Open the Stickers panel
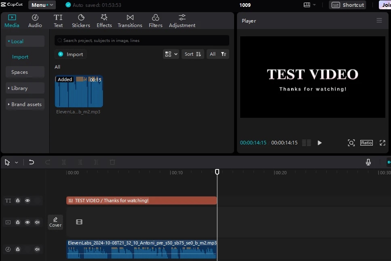391x261 pixels. coord(81,21)
